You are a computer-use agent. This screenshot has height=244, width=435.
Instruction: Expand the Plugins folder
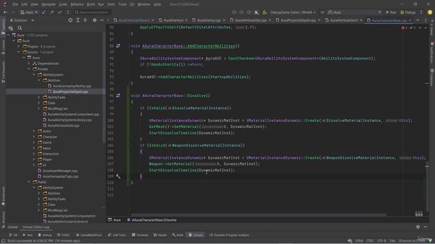(x=18, y=47)
